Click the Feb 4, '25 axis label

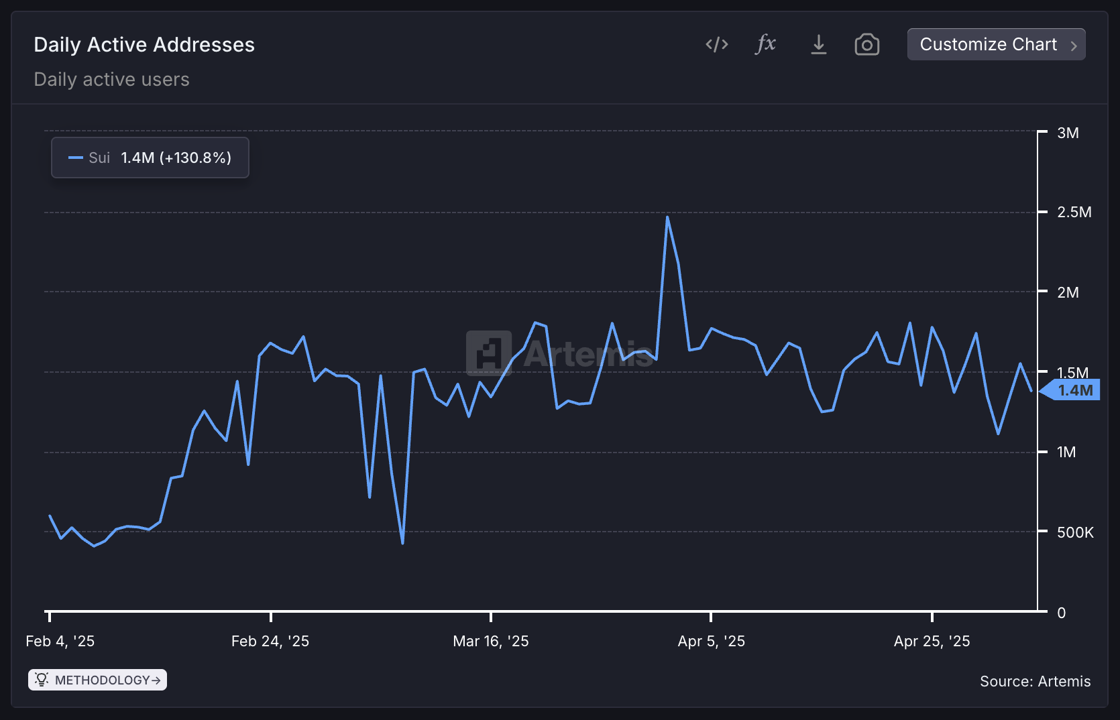pyautogui.click(x=60, y=641)
